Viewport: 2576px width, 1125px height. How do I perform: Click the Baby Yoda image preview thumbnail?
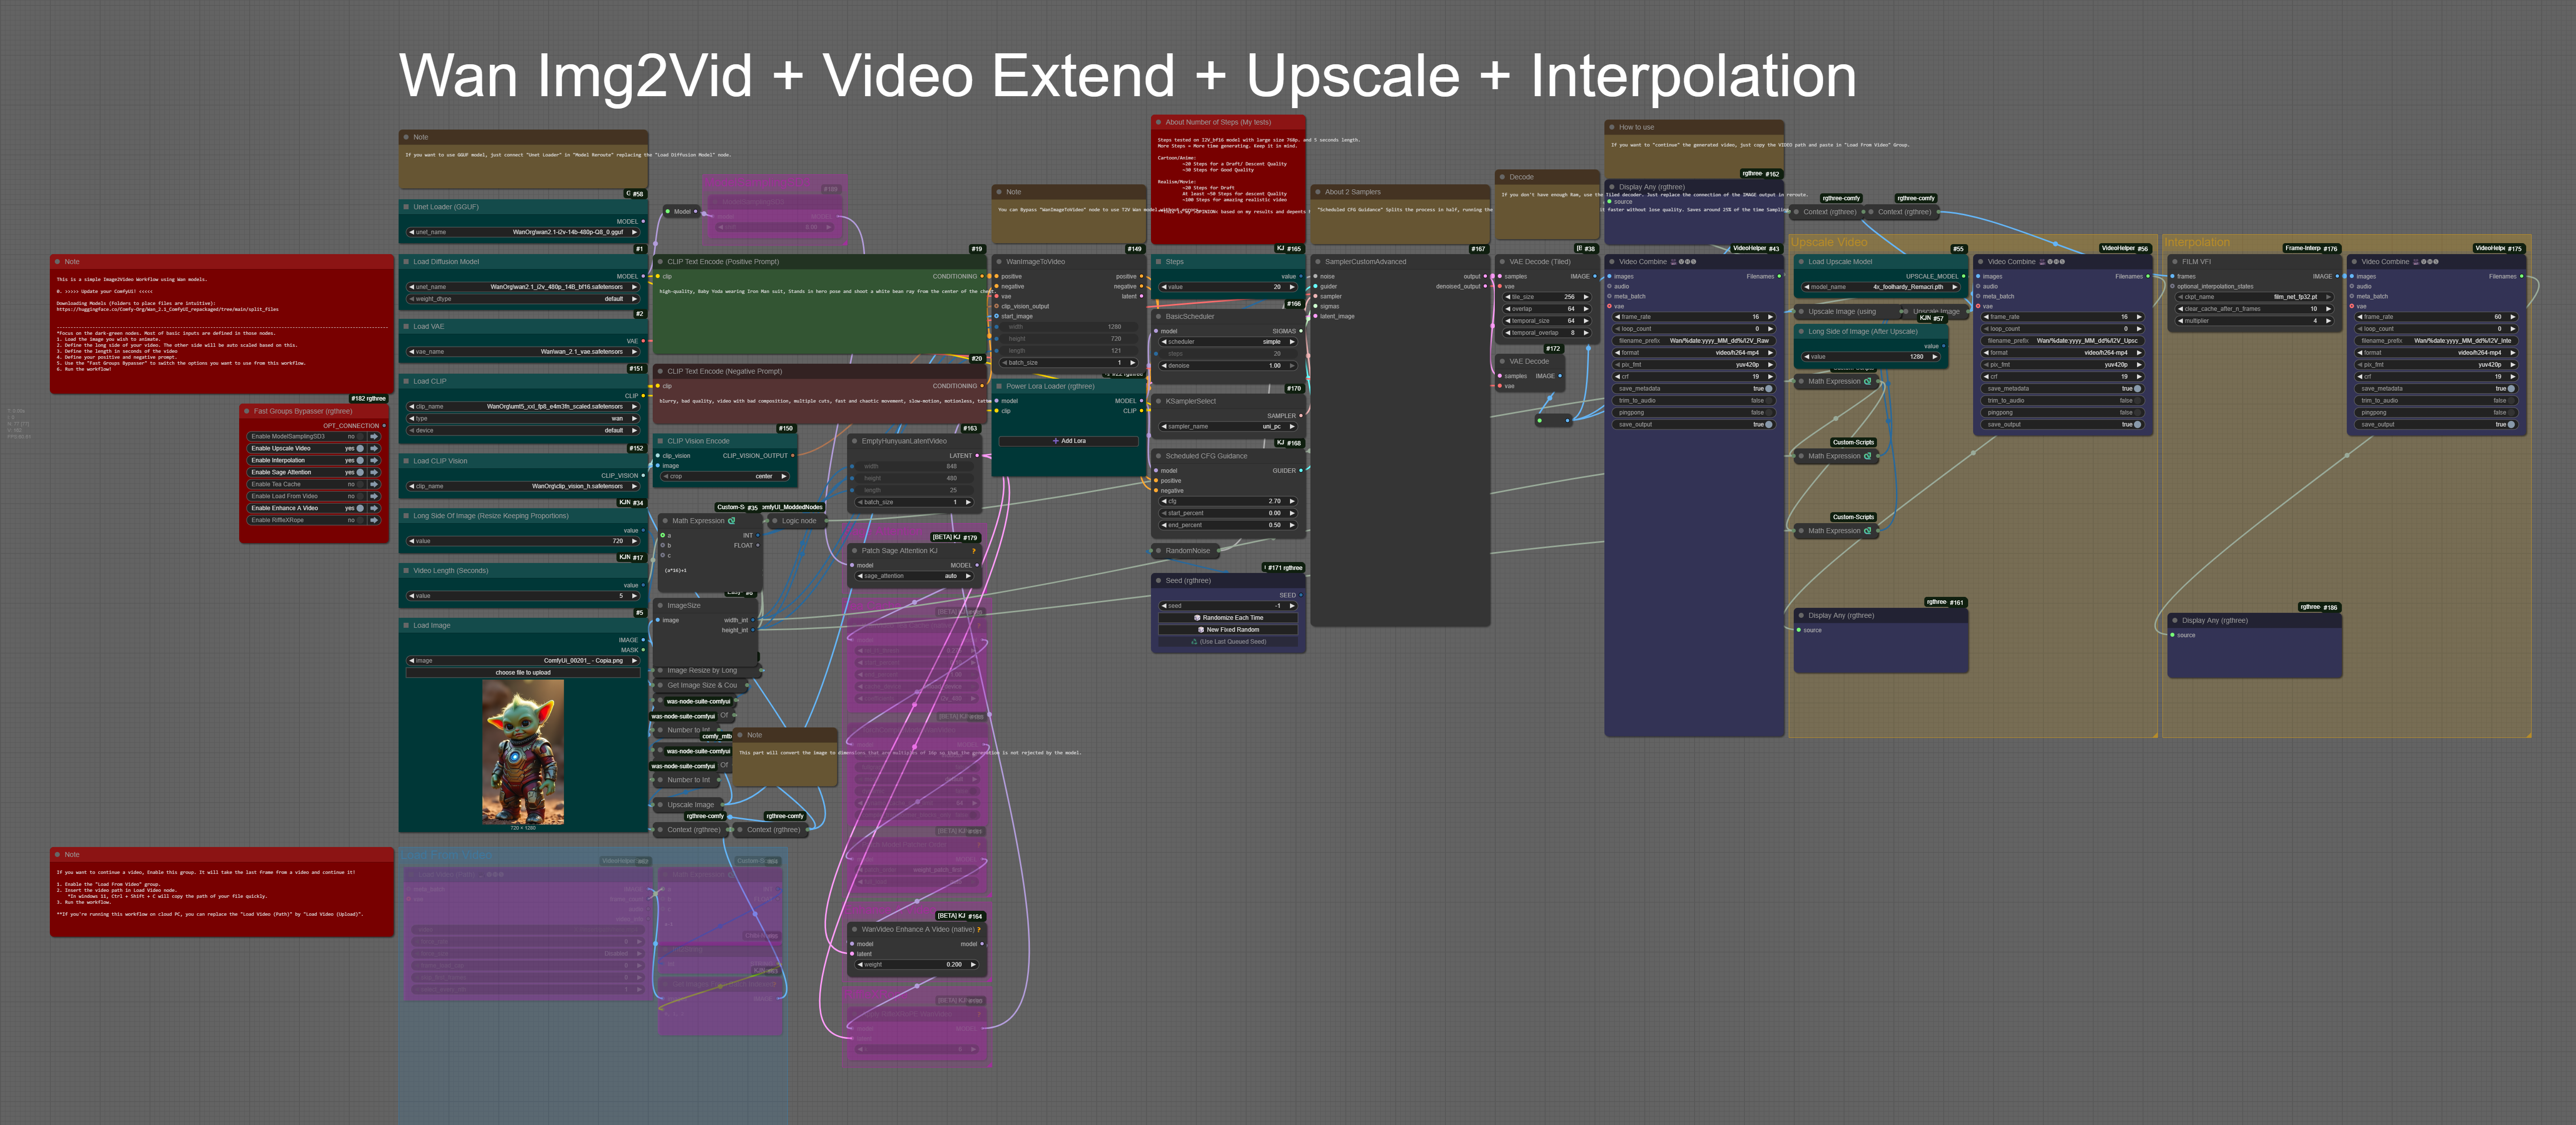click(522, 752)
